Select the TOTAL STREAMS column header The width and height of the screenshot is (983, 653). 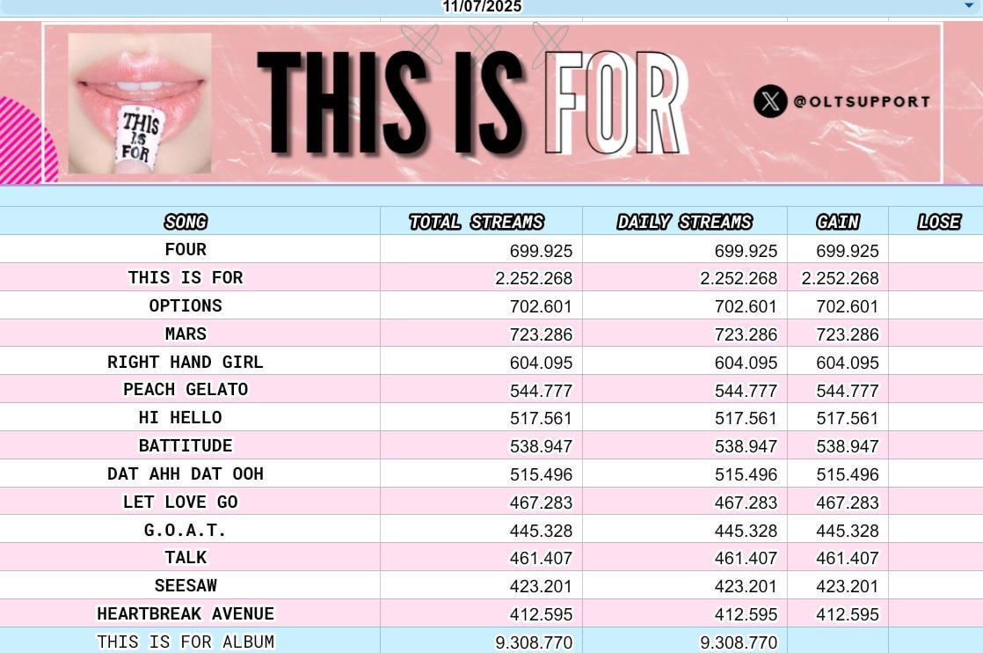tap(477, 222)
